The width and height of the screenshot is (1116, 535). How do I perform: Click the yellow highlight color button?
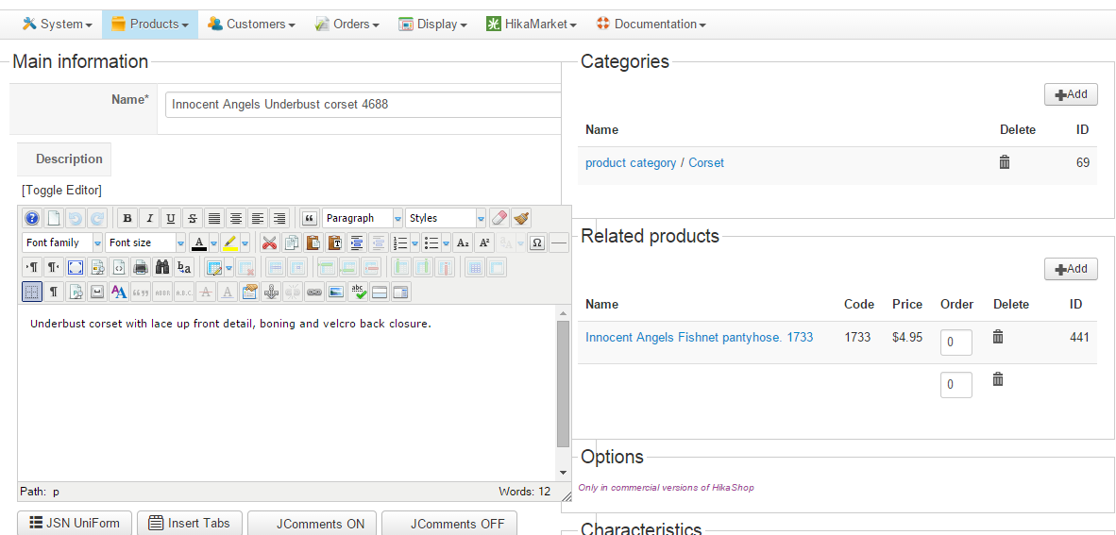pyautogui.click(x=230, y=242)
